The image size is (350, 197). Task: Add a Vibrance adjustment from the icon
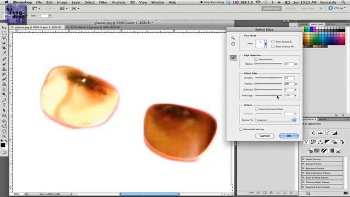[306, 142]
